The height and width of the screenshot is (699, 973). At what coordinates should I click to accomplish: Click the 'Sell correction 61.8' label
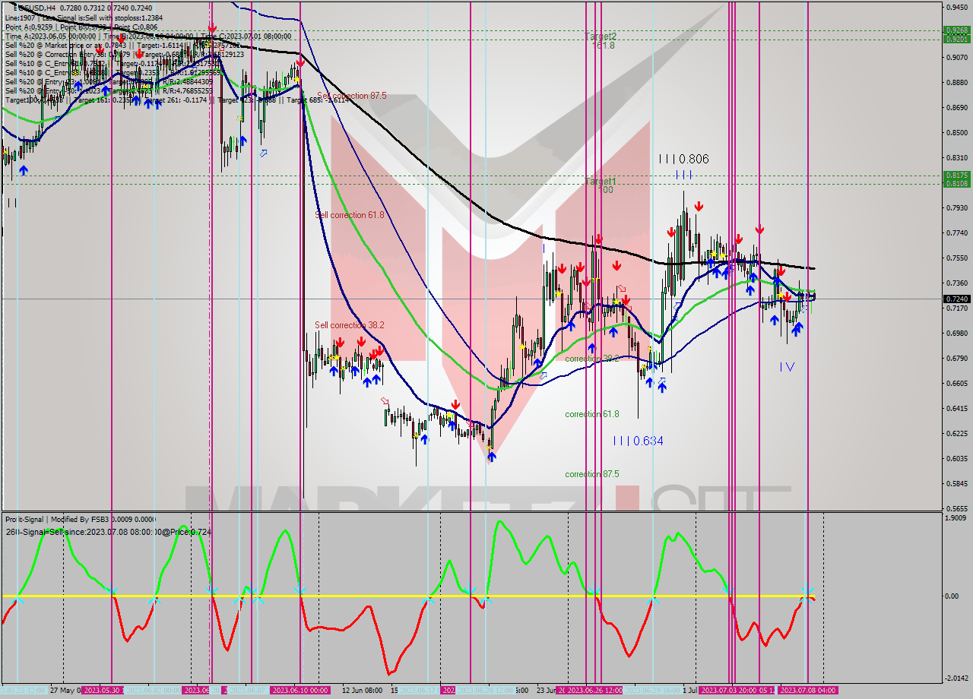click(350, 215)
